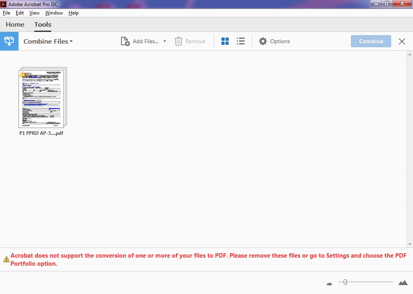Image resolution: width=413 pixels, height=294 pixels.
Task: Minimize the Acrobat Pro DC window
Action: coord(376,4)
